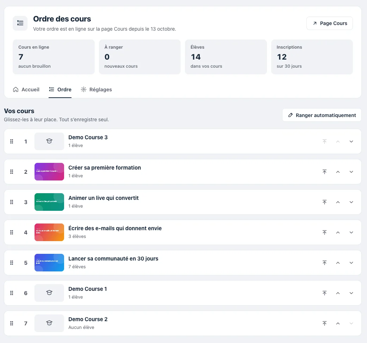Open the Écrire des e-mails course thumbnail
Screen dimensions: 367x343
49,232
